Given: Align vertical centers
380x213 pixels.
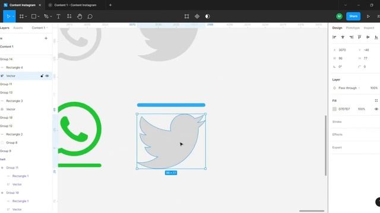Looking at the screenshot, I should [x=368, y=37].
